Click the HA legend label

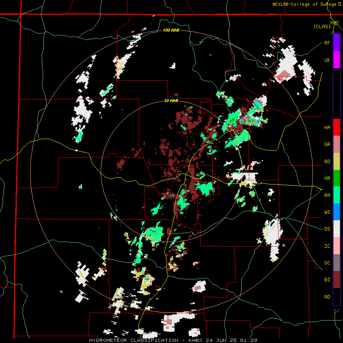point(327,127)
